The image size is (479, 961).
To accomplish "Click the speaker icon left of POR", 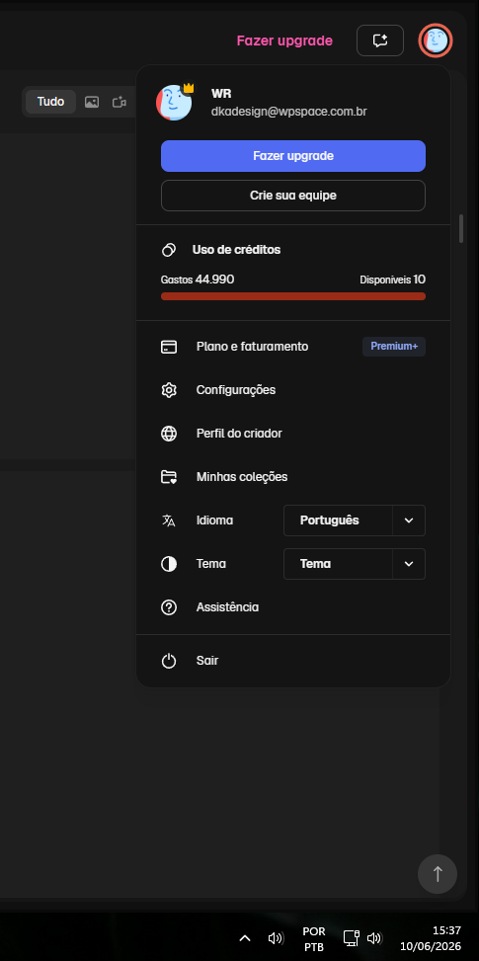I will (x=277, y=938).
